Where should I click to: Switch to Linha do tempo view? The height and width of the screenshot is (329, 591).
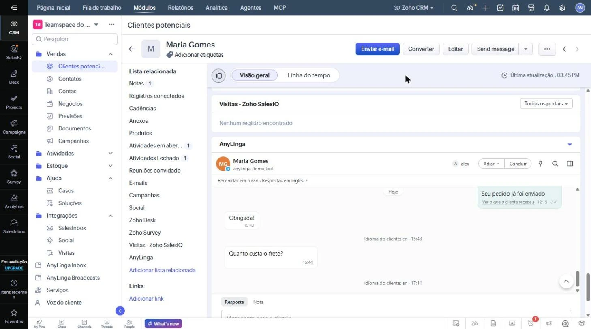(309, 75)
